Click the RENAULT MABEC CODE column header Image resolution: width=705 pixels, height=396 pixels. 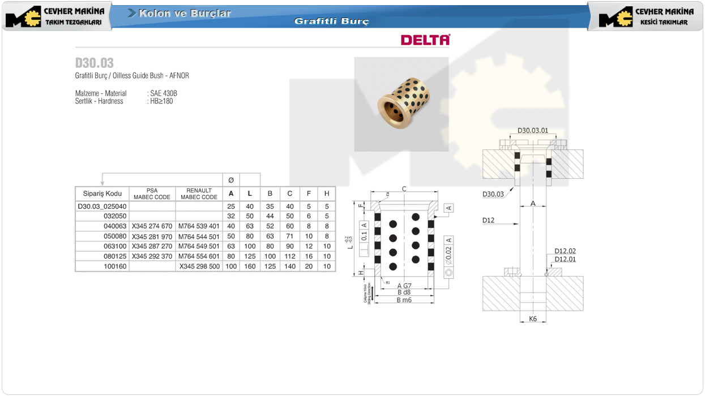(x=199, y=193)
